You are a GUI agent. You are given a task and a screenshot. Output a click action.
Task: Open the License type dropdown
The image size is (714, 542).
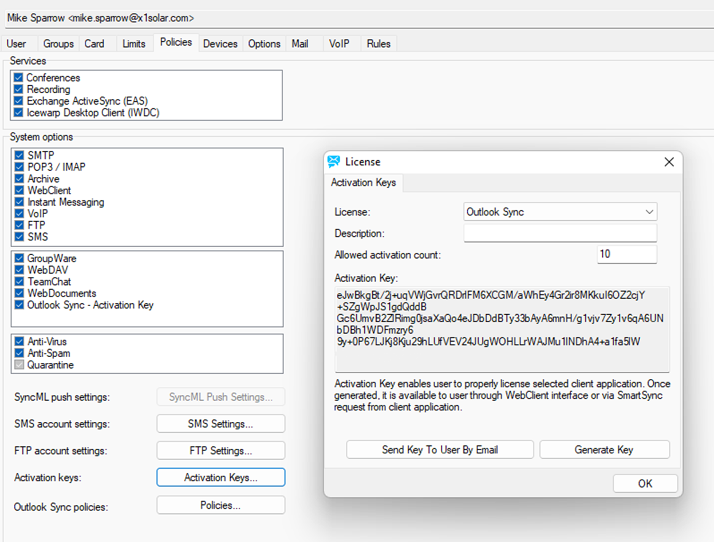coord(560,212)
